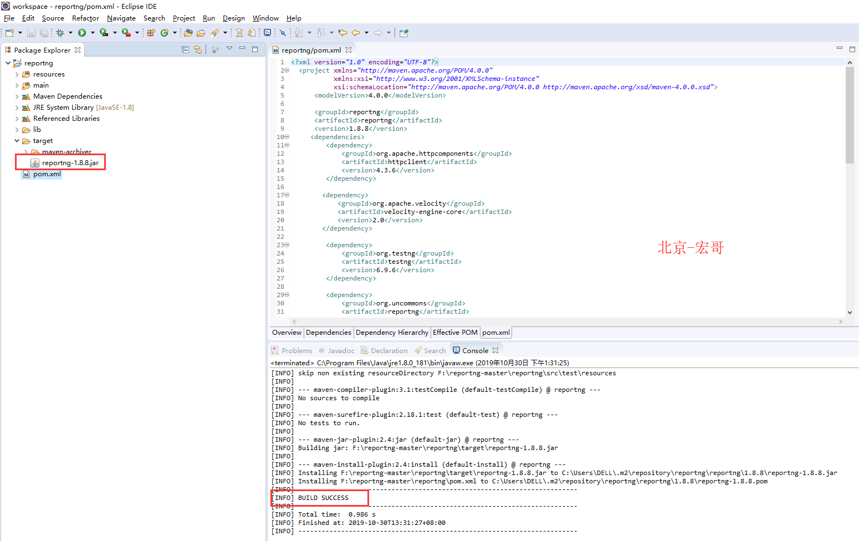Open the Declaration view tab
The width and height of the screenshot is (859, 541).
384,350
